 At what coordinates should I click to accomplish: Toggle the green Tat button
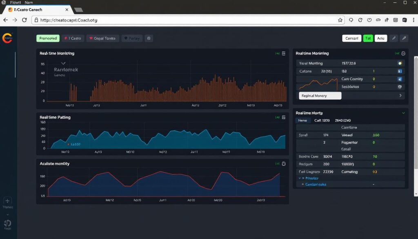(368, 38)
